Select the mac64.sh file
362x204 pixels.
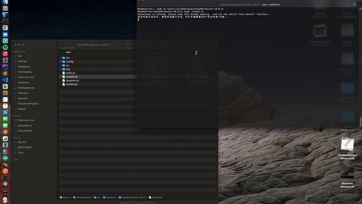click(98, 77)
